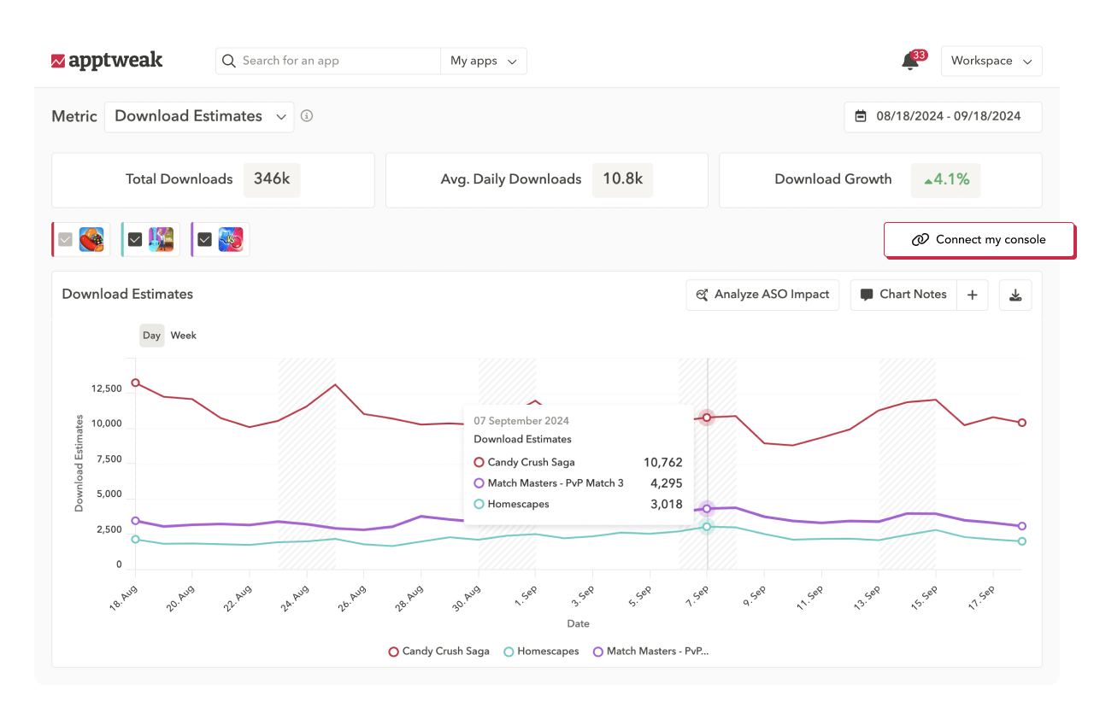The height and width of the screenshot is (719, 1094).
Task: Click the calendar icon in date range
Action: [861, 116]
